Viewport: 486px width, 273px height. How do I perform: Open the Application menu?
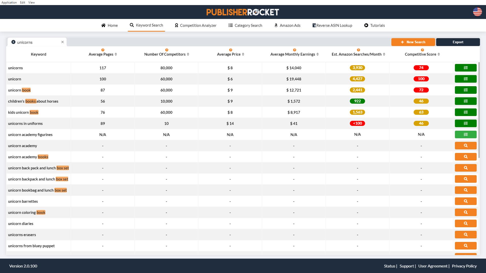(9, 3)
